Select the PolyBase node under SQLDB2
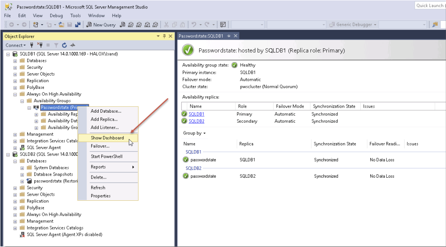This screenshot has width=446, height=247. 35,208
